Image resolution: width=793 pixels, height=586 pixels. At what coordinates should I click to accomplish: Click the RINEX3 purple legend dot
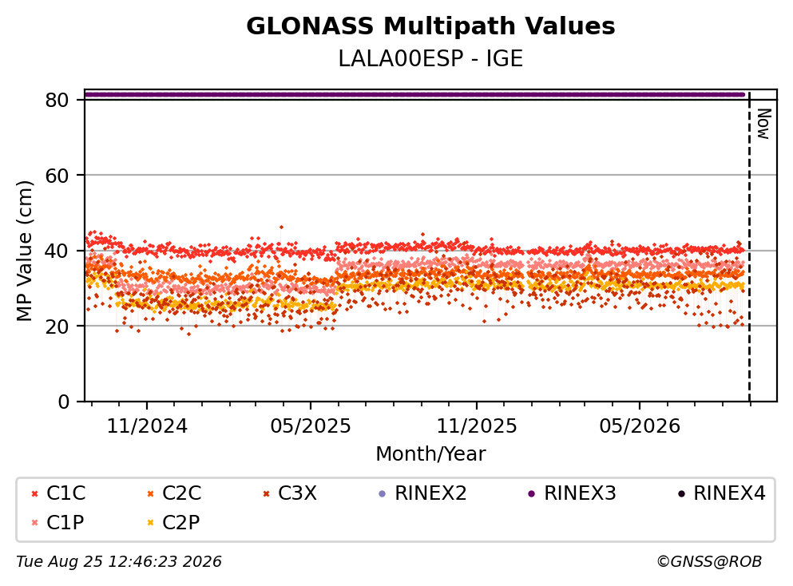[532, 494]
